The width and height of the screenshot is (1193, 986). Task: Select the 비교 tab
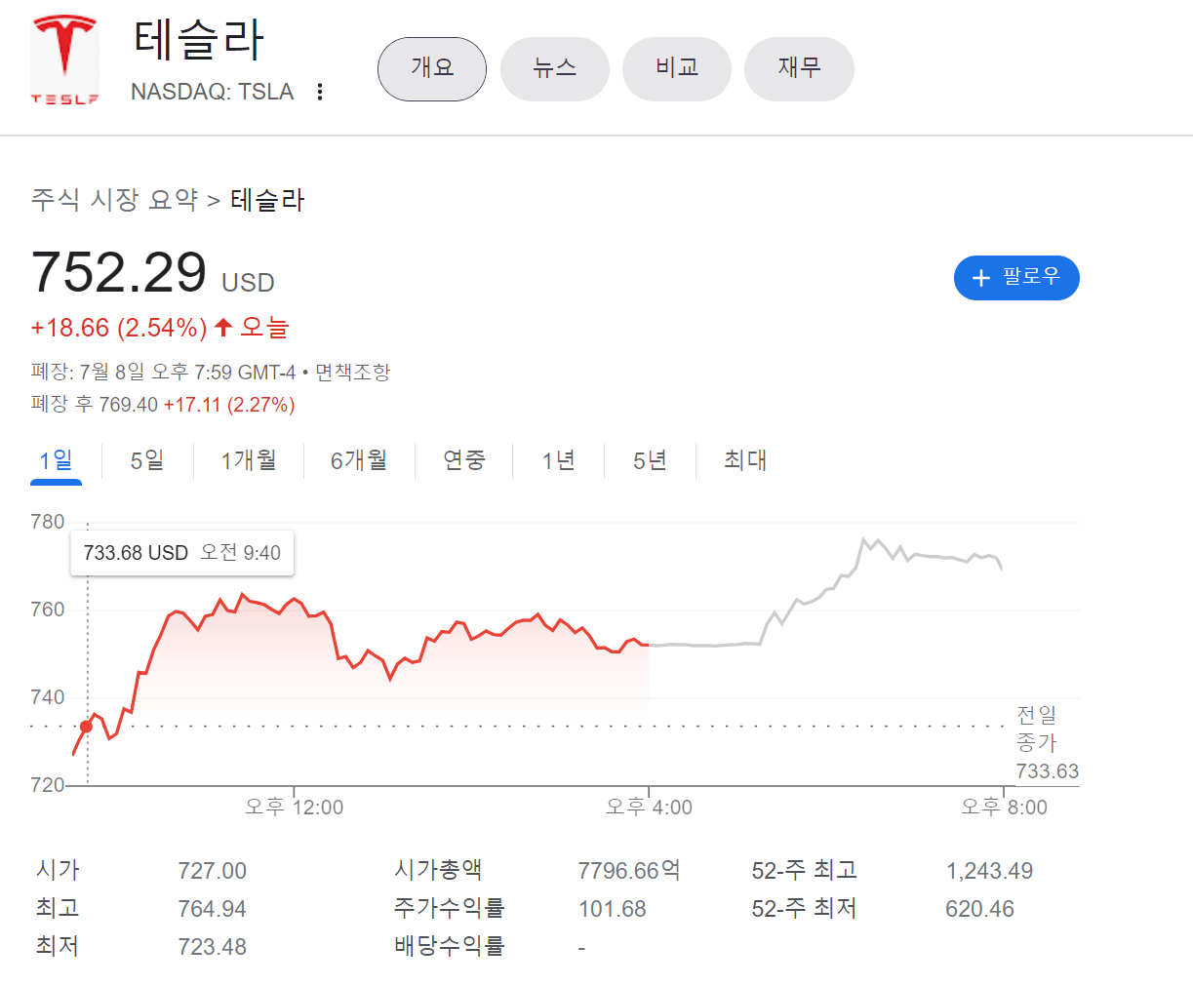677,68
